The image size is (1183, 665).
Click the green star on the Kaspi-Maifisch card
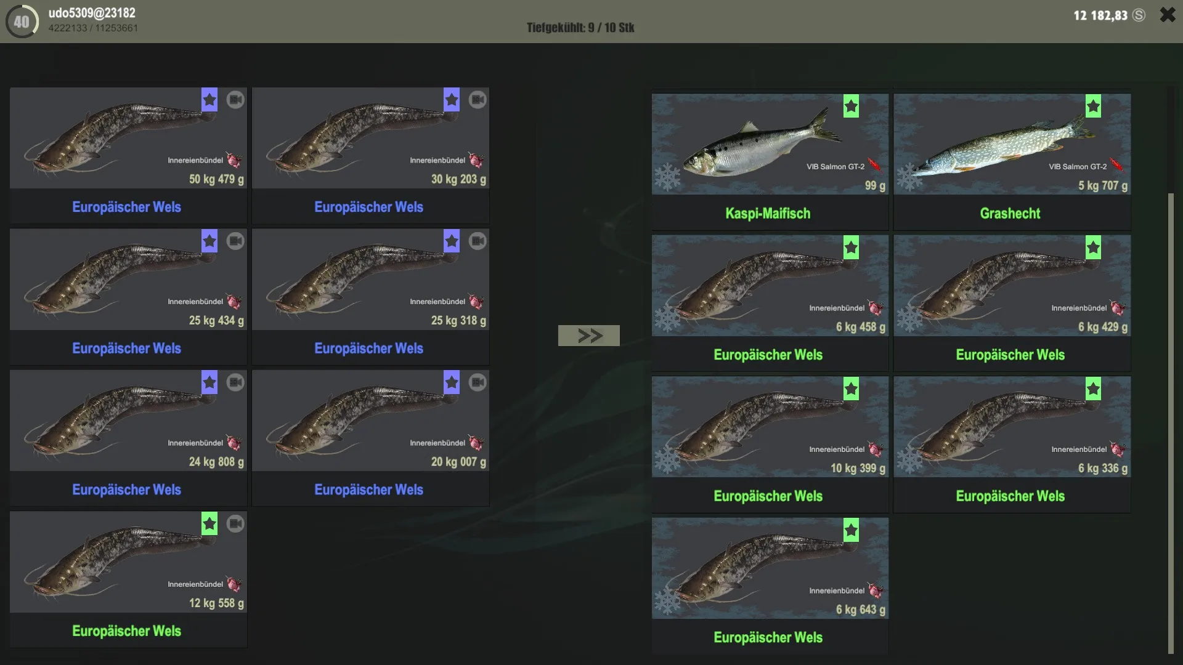pos(851,107)
